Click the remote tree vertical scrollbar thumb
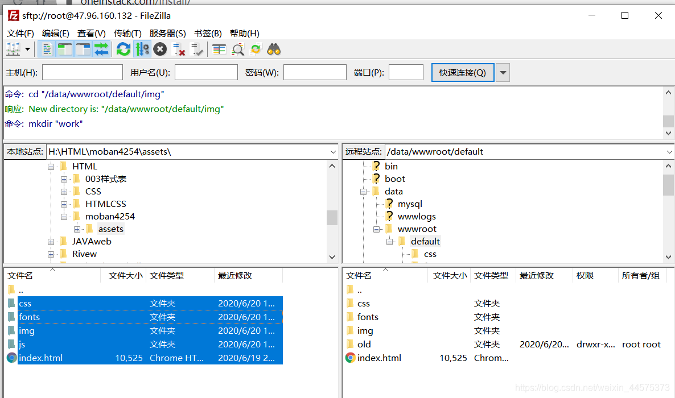 coord(668,185)
